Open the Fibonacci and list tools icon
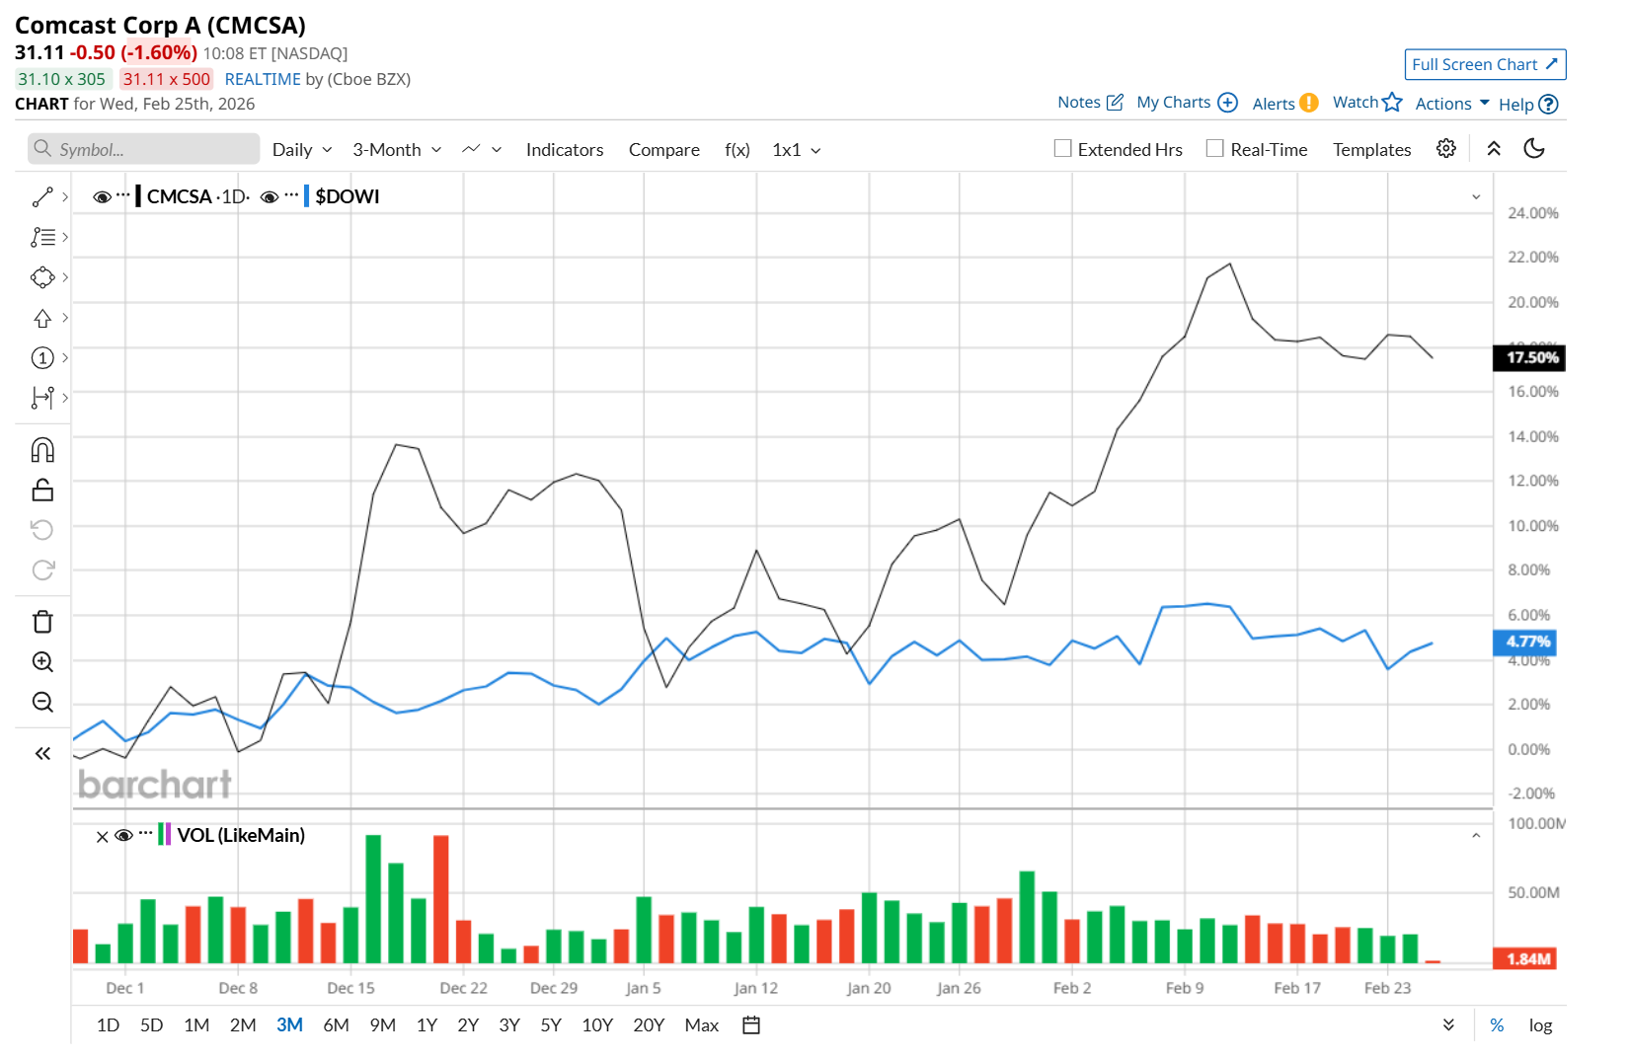 (x=42, y=238)
